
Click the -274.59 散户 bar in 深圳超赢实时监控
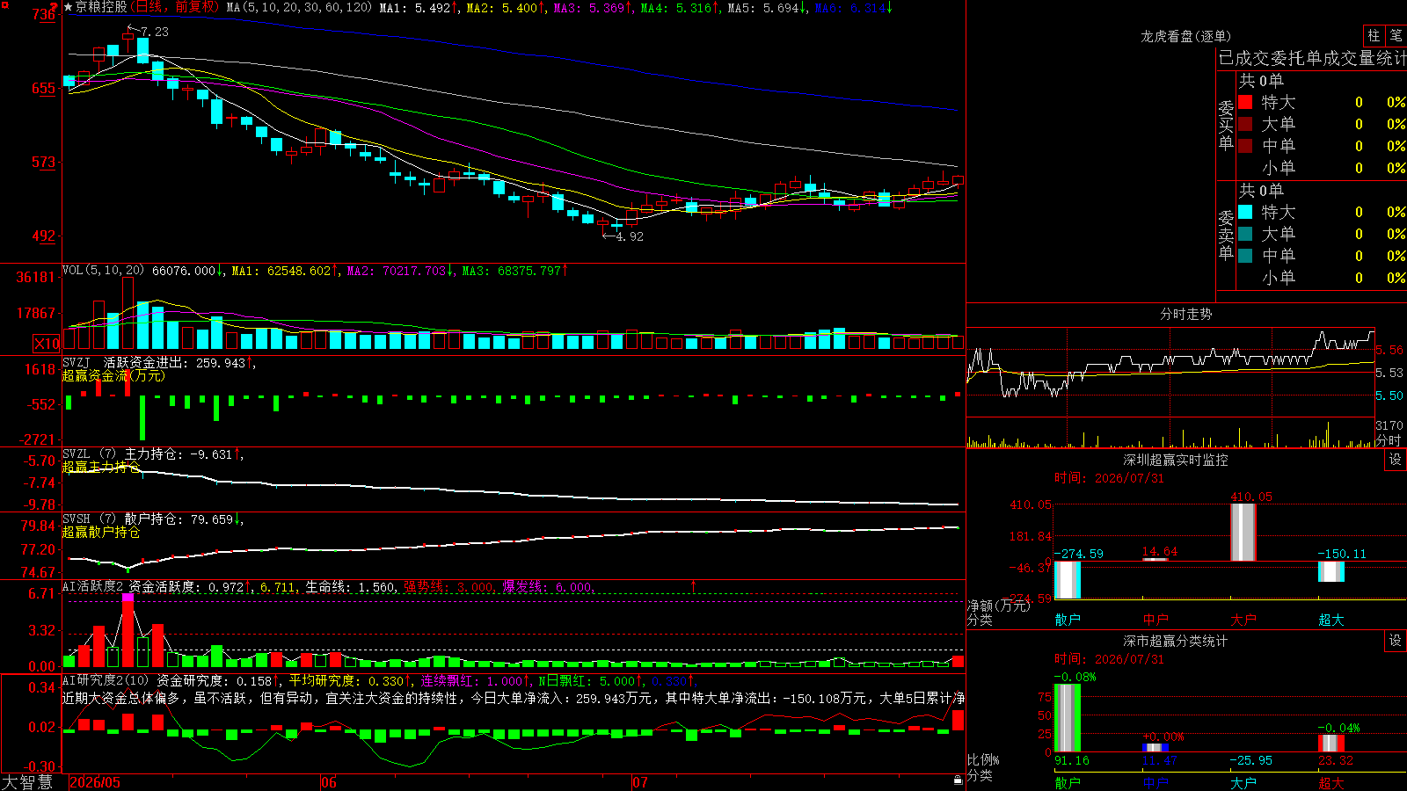coord(1068,580)
